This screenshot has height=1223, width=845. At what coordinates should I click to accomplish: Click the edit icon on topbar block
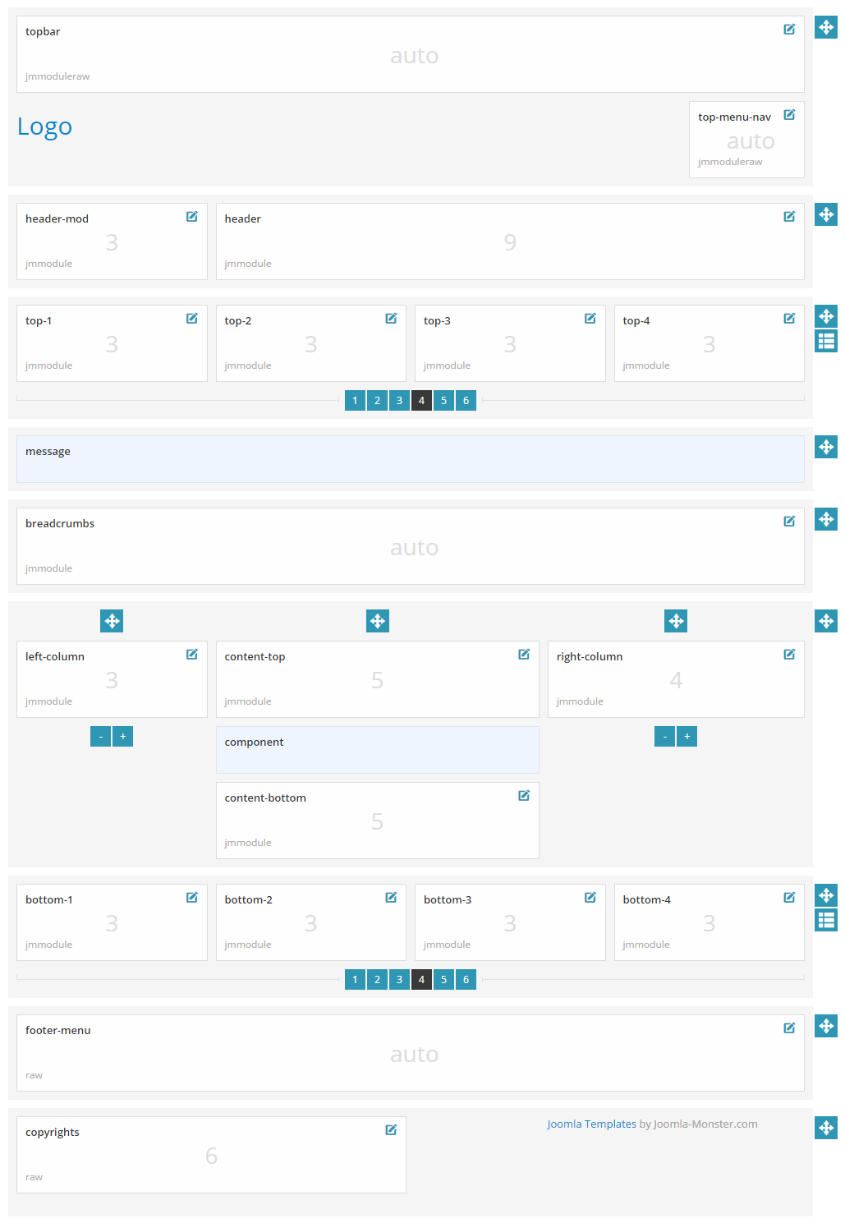pos(789,30)
